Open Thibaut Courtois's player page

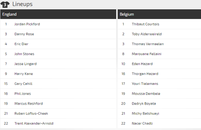pos(145,24)
